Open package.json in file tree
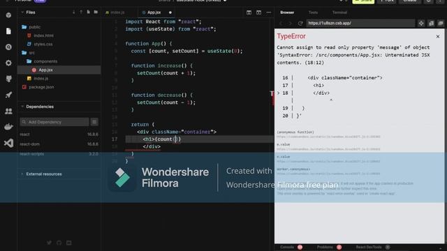 pos(41,86)
